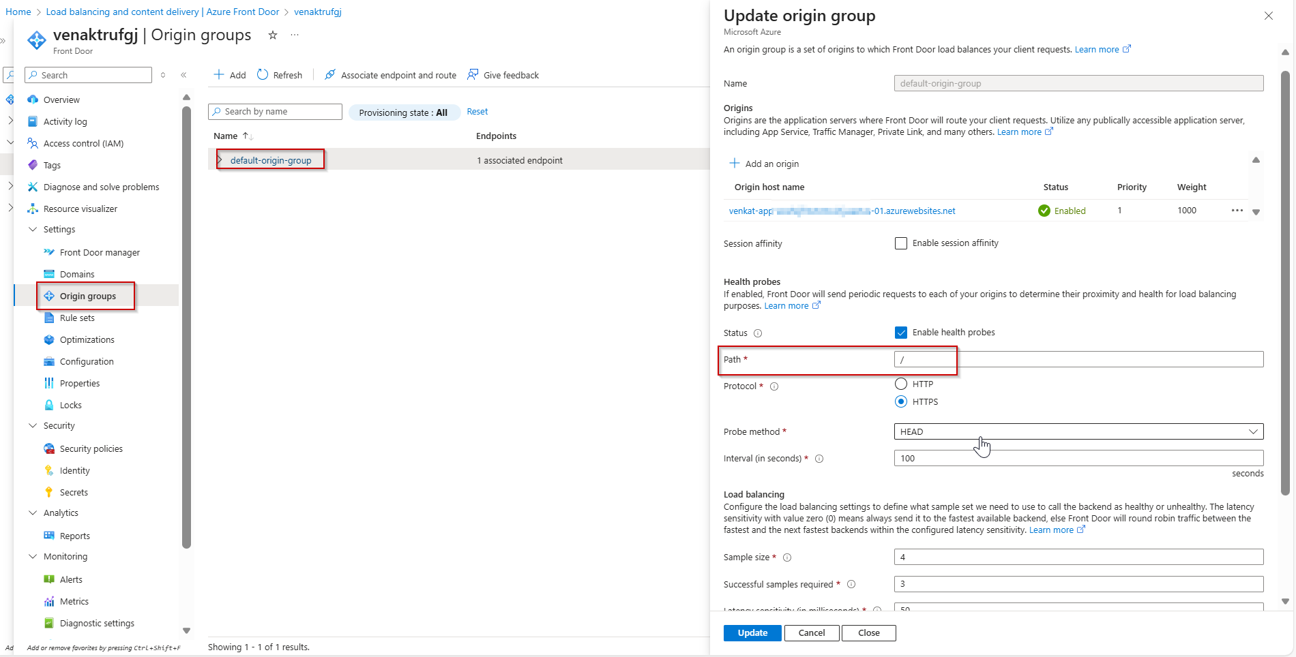Collapse the Monitoring section in sidebar

[32, 557]
